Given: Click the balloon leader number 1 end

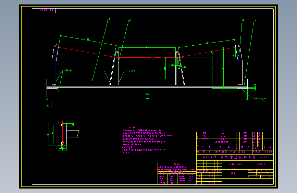Looking at the screenshot, I should click(x=109, y=19).
